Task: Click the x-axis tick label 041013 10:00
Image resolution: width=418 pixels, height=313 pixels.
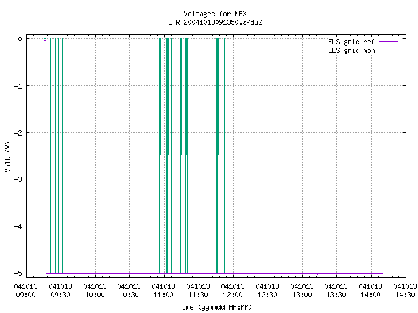Action: point(95,290)
